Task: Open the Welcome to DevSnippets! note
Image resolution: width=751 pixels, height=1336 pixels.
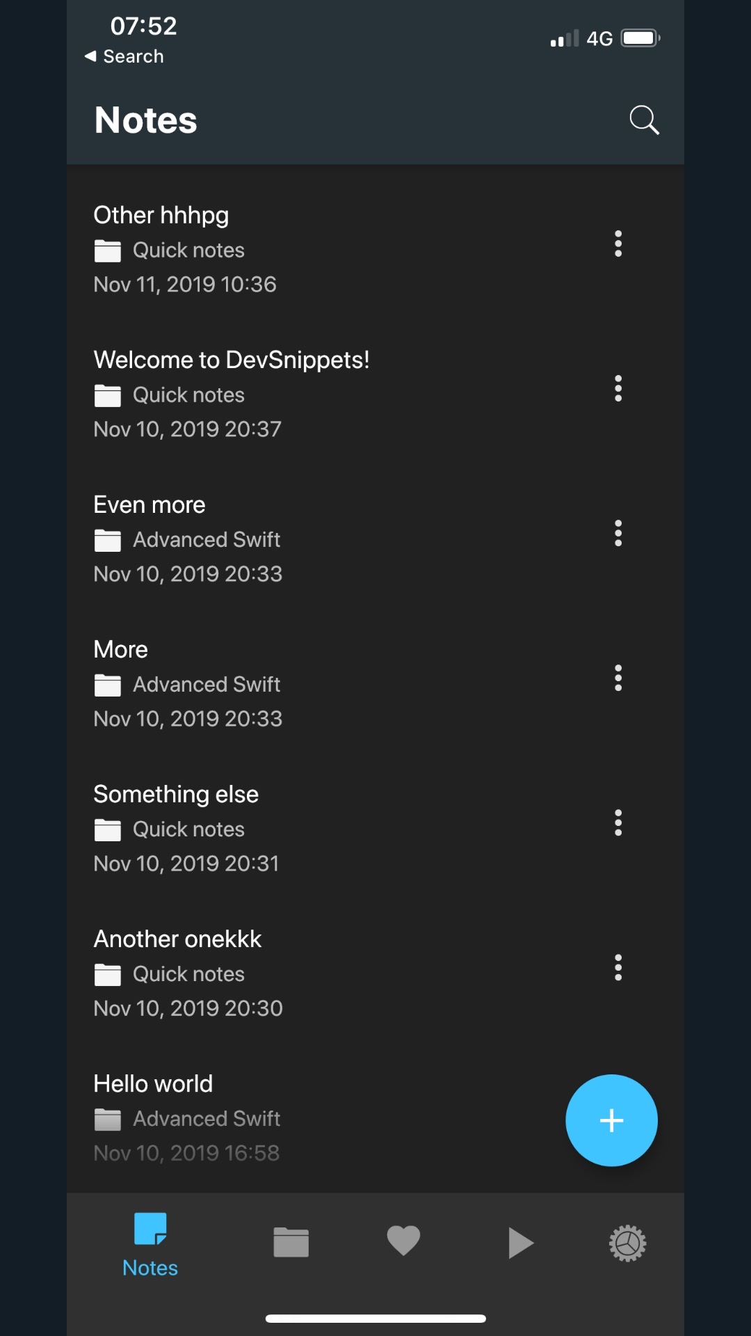Action: [x=232, y=360]
